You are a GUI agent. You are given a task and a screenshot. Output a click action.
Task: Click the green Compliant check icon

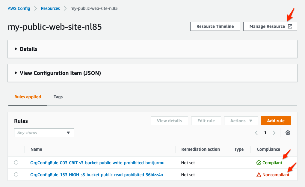pos(259,163)
